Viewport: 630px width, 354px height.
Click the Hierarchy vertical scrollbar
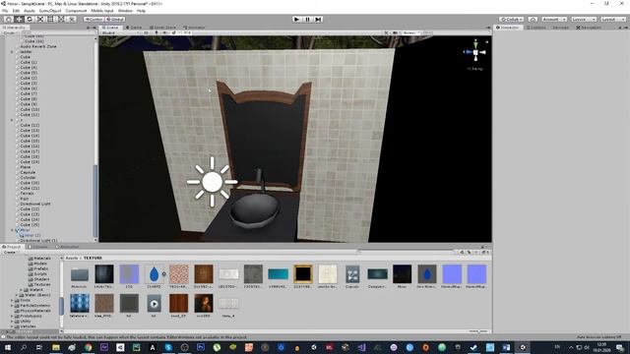pos(95,201)
